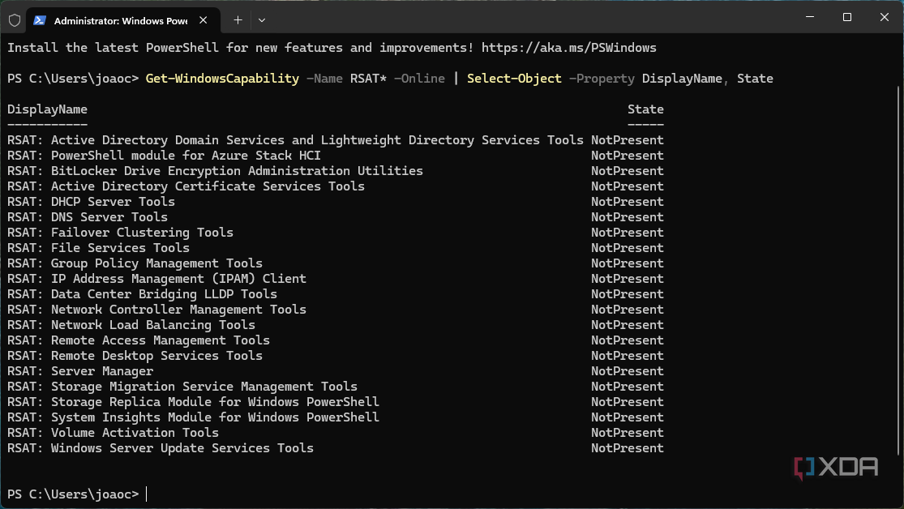The height and width of the screenshot is (509, 904).
Task: Click the administrator shield icon in title bar
Action: tap(15, 19)
